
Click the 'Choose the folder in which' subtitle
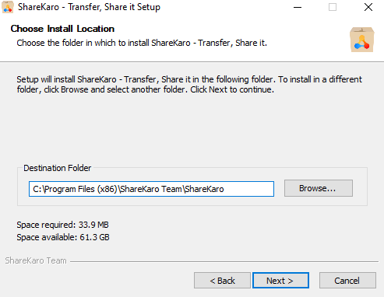(142, 43)
